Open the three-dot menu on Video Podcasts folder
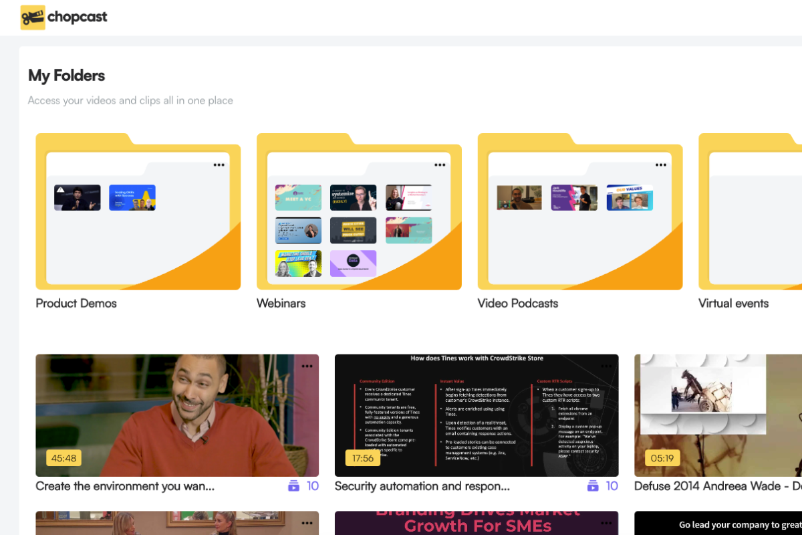 pos(661,165)
